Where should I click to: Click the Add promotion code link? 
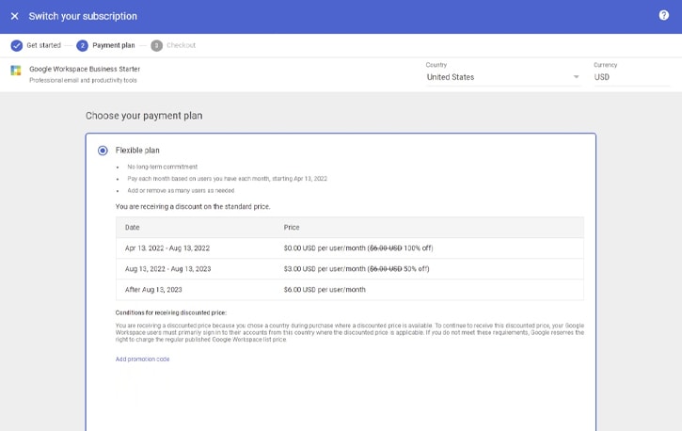pyautogui.click(x=142, y=359)
